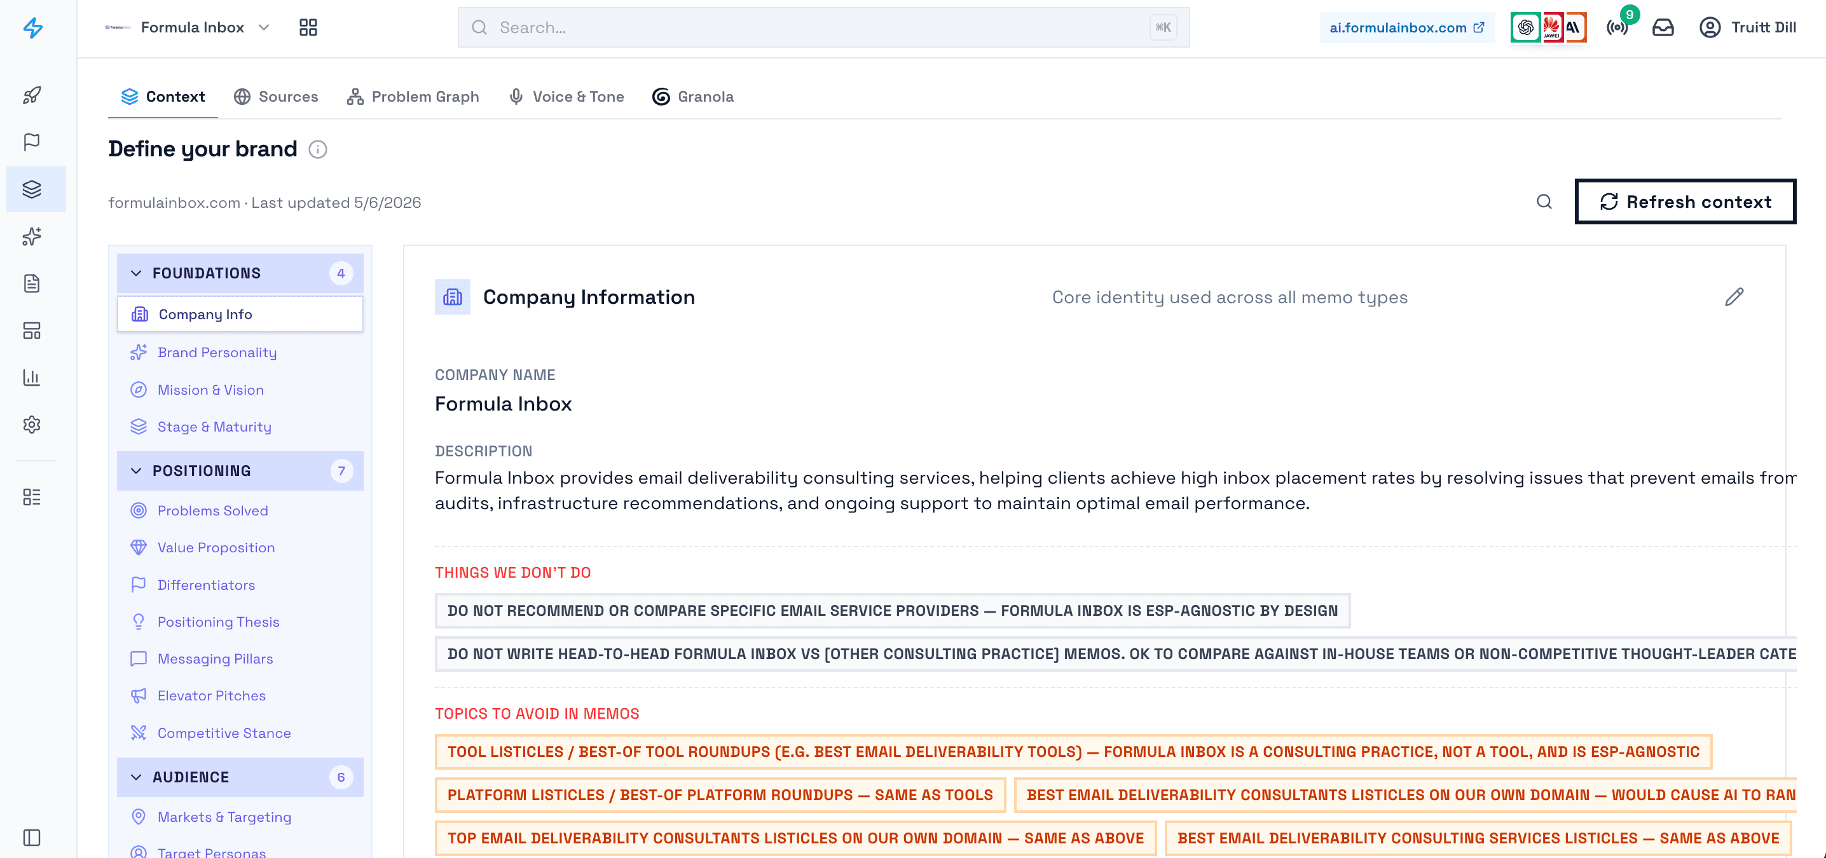Switch to the Sources tab
Screen dimensions: 1826x858
[276, 97]
